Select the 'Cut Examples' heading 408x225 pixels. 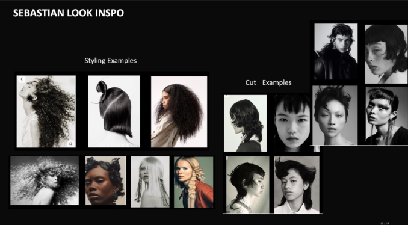(x=268, y=82)
